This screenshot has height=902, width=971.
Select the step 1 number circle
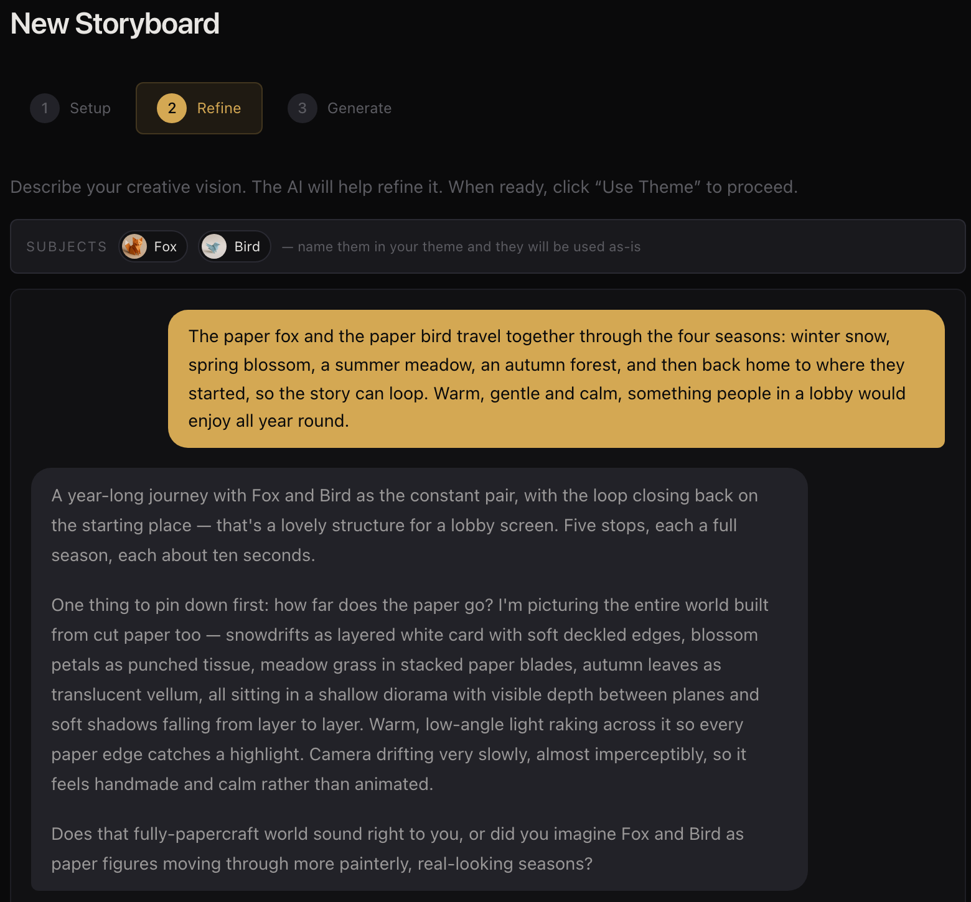[45, 108]
